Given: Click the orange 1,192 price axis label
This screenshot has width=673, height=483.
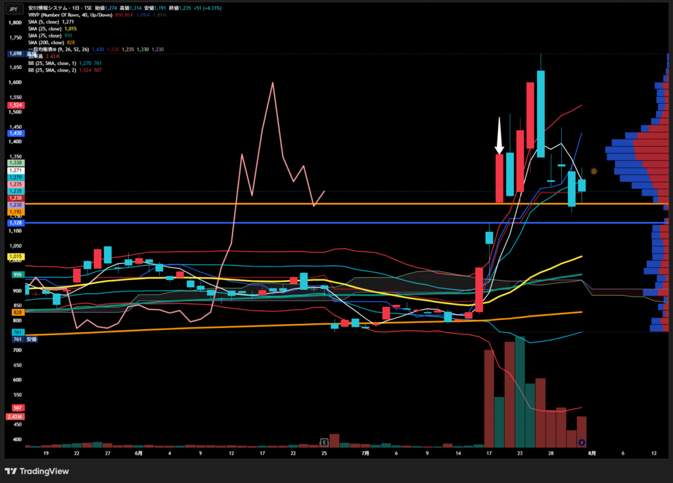Looking at the screenshot, I should [16, 212].
